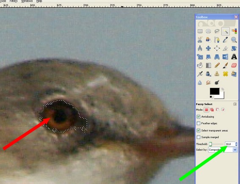The image size is (240, 184).
Task: Increase Threshold with the up arrow
Action: pyautogui.click(x=236, y=143)
